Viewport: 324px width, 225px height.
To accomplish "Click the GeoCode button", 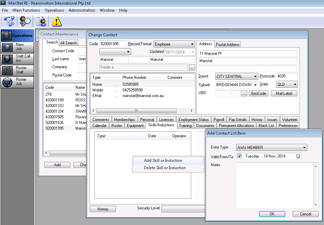I will (258, 94).
